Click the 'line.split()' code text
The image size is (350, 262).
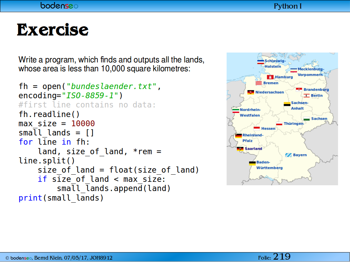46,161
